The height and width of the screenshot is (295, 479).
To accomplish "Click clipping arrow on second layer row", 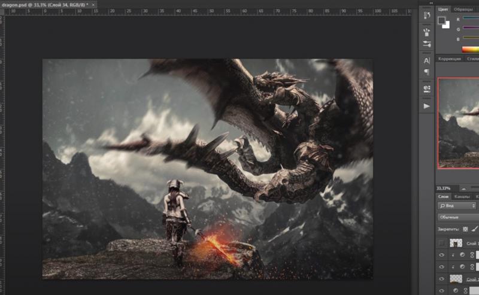I will tap(453, 255).
